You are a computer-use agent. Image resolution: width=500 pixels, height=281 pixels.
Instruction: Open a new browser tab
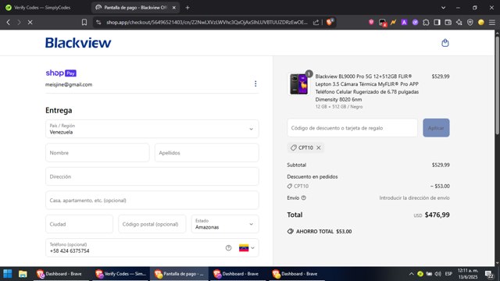pyautogui.click(x=187, y=7)
